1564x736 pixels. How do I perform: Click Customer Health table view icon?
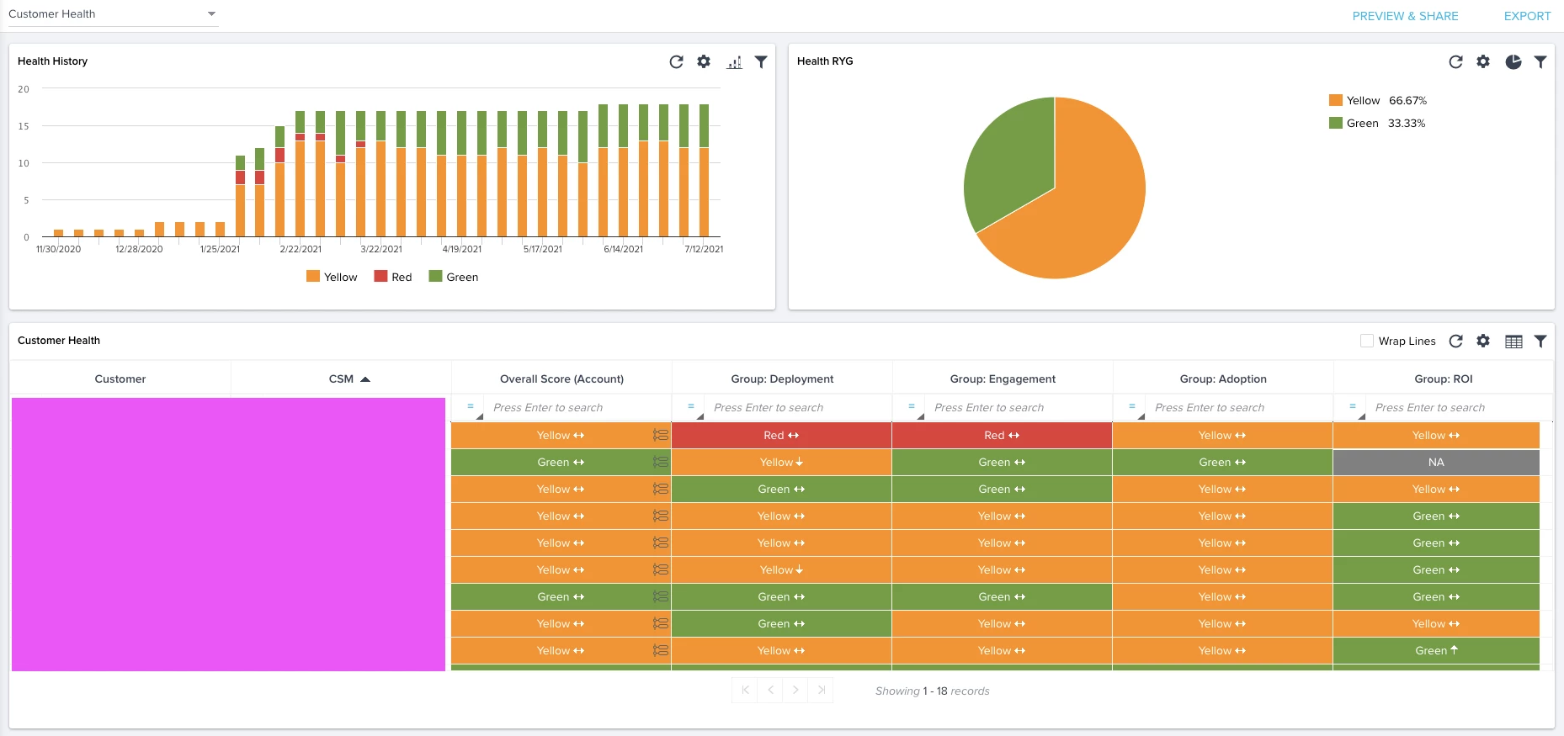(1513, 341)
